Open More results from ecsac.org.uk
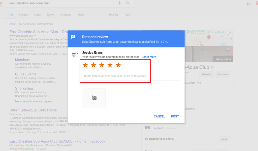 tap(34, 101)
